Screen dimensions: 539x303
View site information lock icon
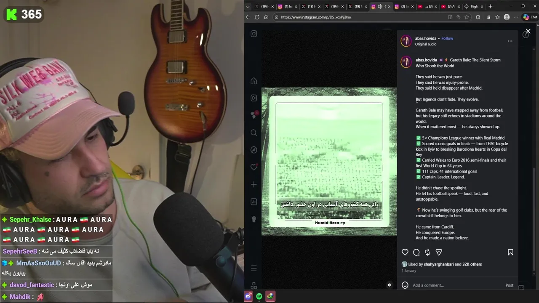pyautogui.click(x=277, y=17)
